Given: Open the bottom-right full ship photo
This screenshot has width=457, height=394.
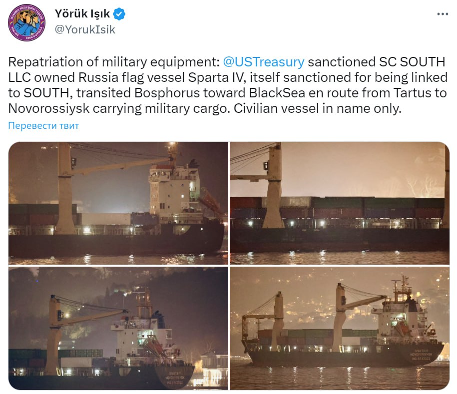Looking at the screenshot, I should [339, 328].
